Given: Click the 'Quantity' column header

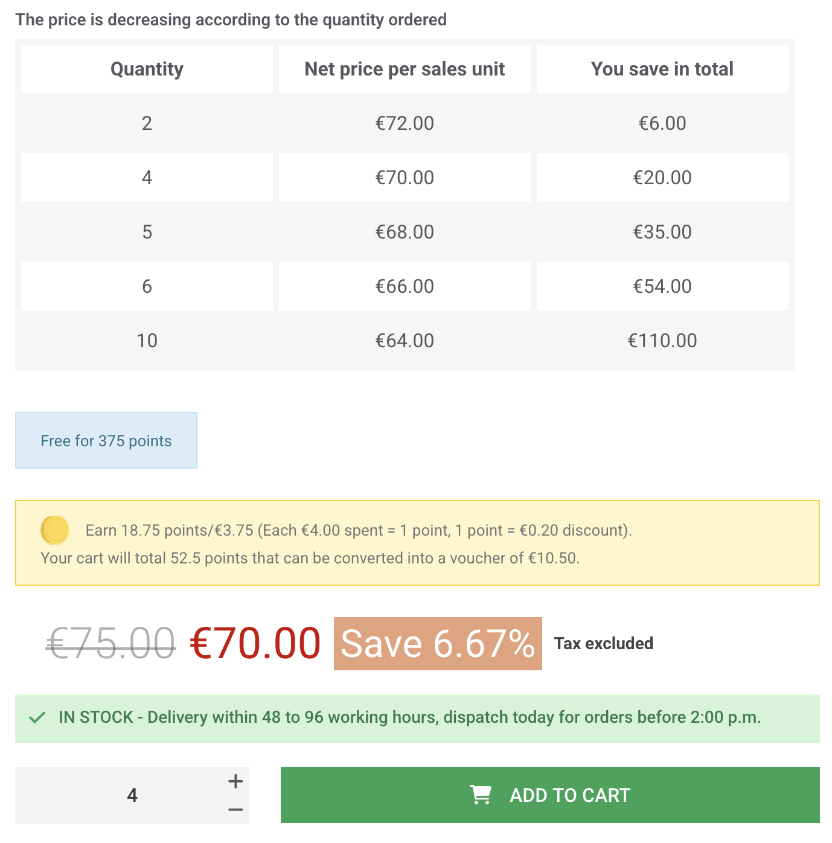Looking at the screenshot, I should 146,68.
